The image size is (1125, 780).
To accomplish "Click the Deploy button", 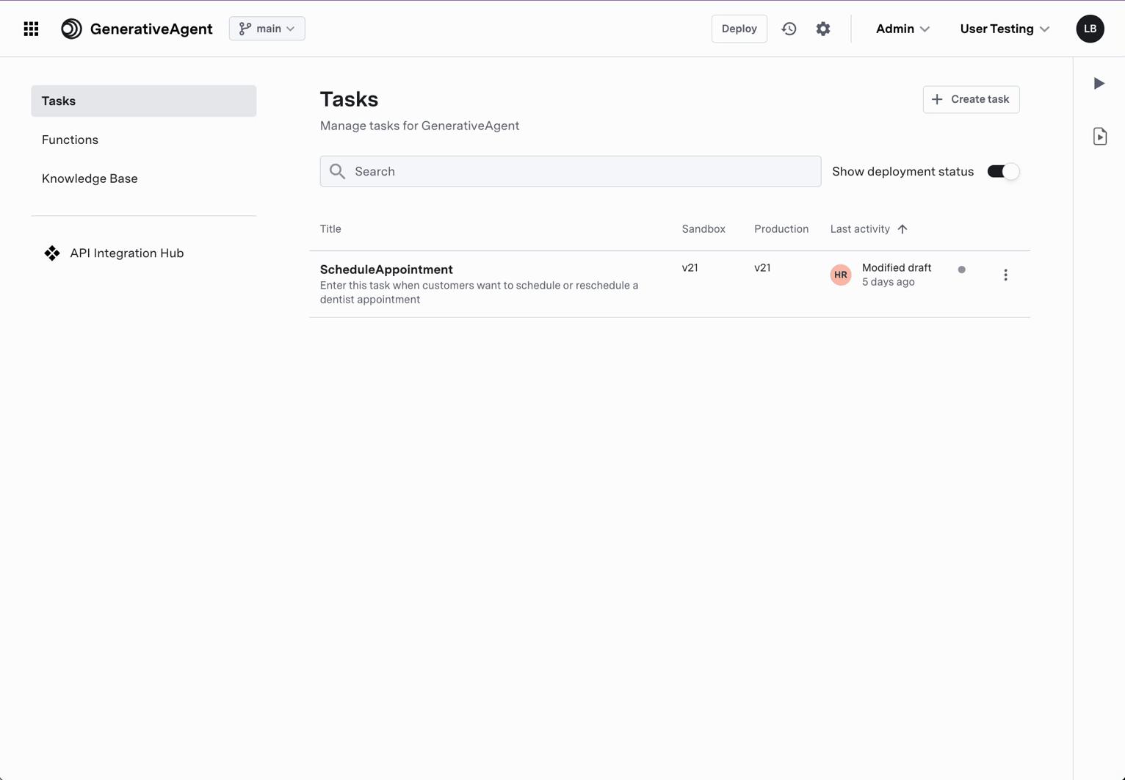I will click(739, 29).
